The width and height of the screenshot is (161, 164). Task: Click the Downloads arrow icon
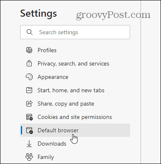click(x=29, y=144)
